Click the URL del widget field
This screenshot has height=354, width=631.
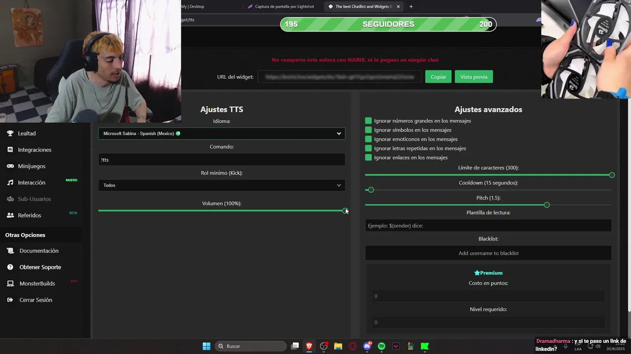[x=340, y=77]
